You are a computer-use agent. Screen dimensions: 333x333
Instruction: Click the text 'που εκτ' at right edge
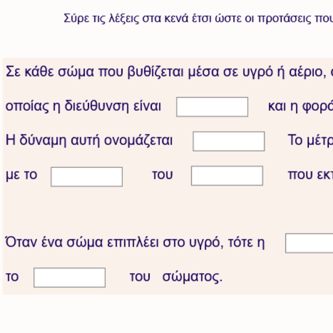coord(310,175)
